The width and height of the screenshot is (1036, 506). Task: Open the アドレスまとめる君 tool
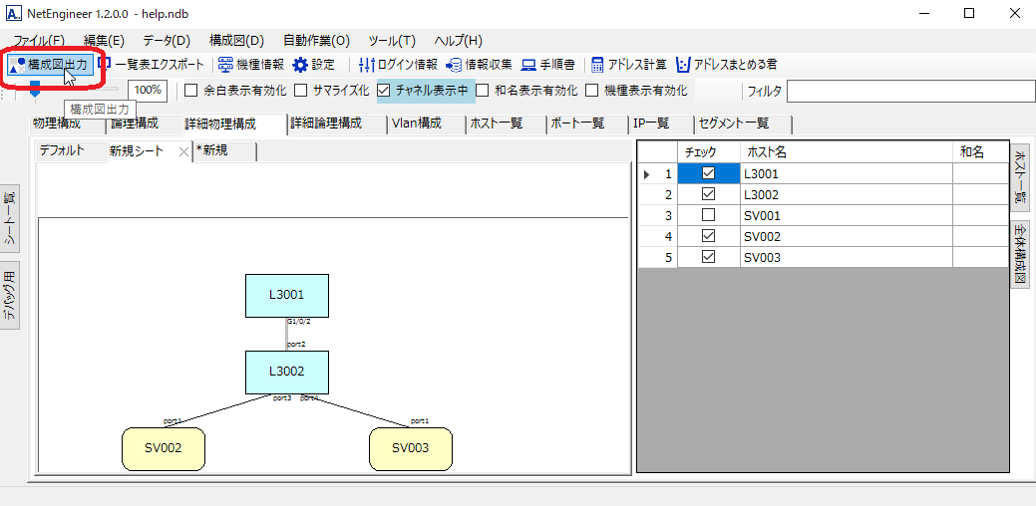click(727, 65)
